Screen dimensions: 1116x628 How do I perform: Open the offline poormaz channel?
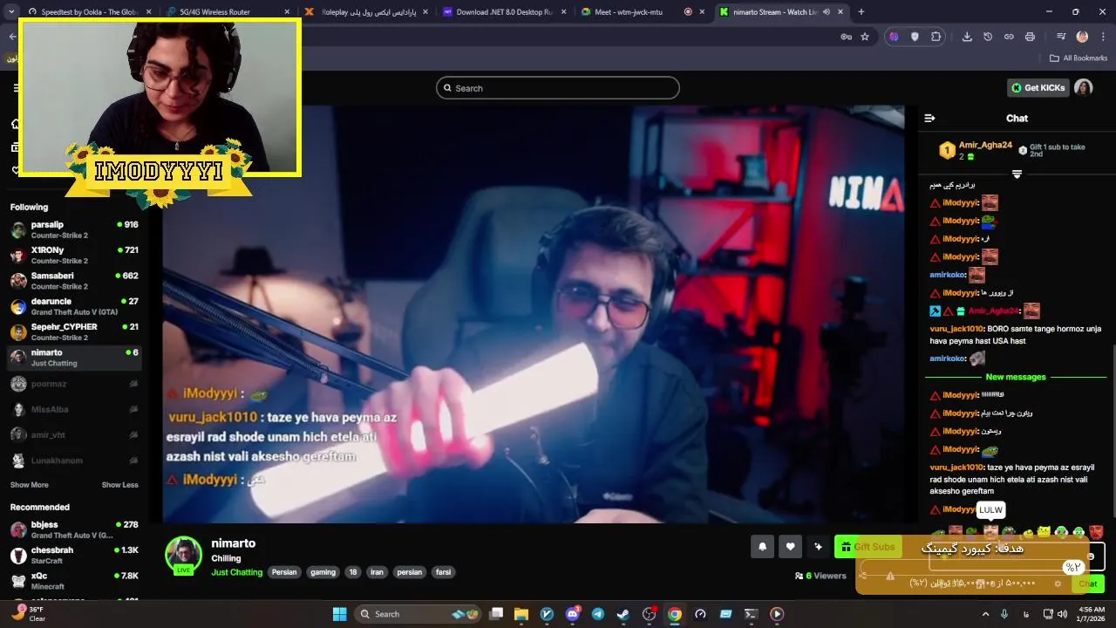coord(74,384)
